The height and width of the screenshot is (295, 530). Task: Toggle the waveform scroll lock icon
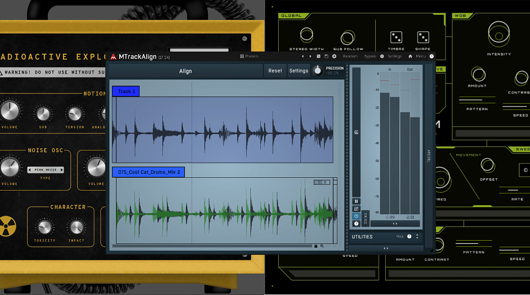316,246
